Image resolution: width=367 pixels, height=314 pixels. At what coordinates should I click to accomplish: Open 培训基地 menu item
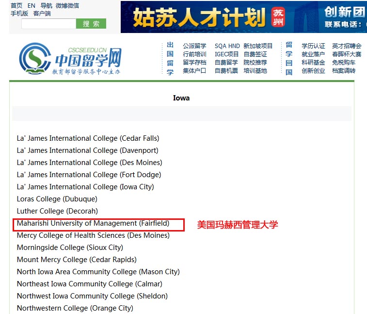[255, 71]
